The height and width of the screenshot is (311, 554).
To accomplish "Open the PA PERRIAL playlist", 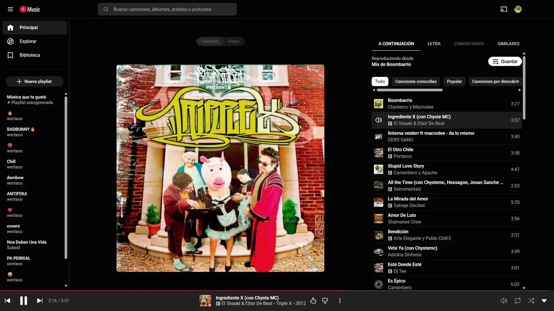I will click(x=35, y=261).
